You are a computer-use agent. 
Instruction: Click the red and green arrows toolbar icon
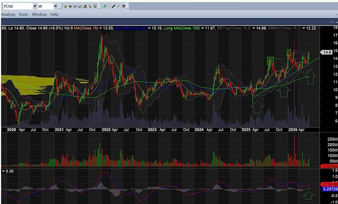pos(71,6)
